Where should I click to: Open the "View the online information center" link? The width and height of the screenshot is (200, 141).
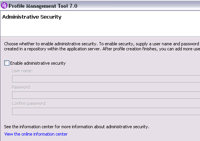point(36,134)
